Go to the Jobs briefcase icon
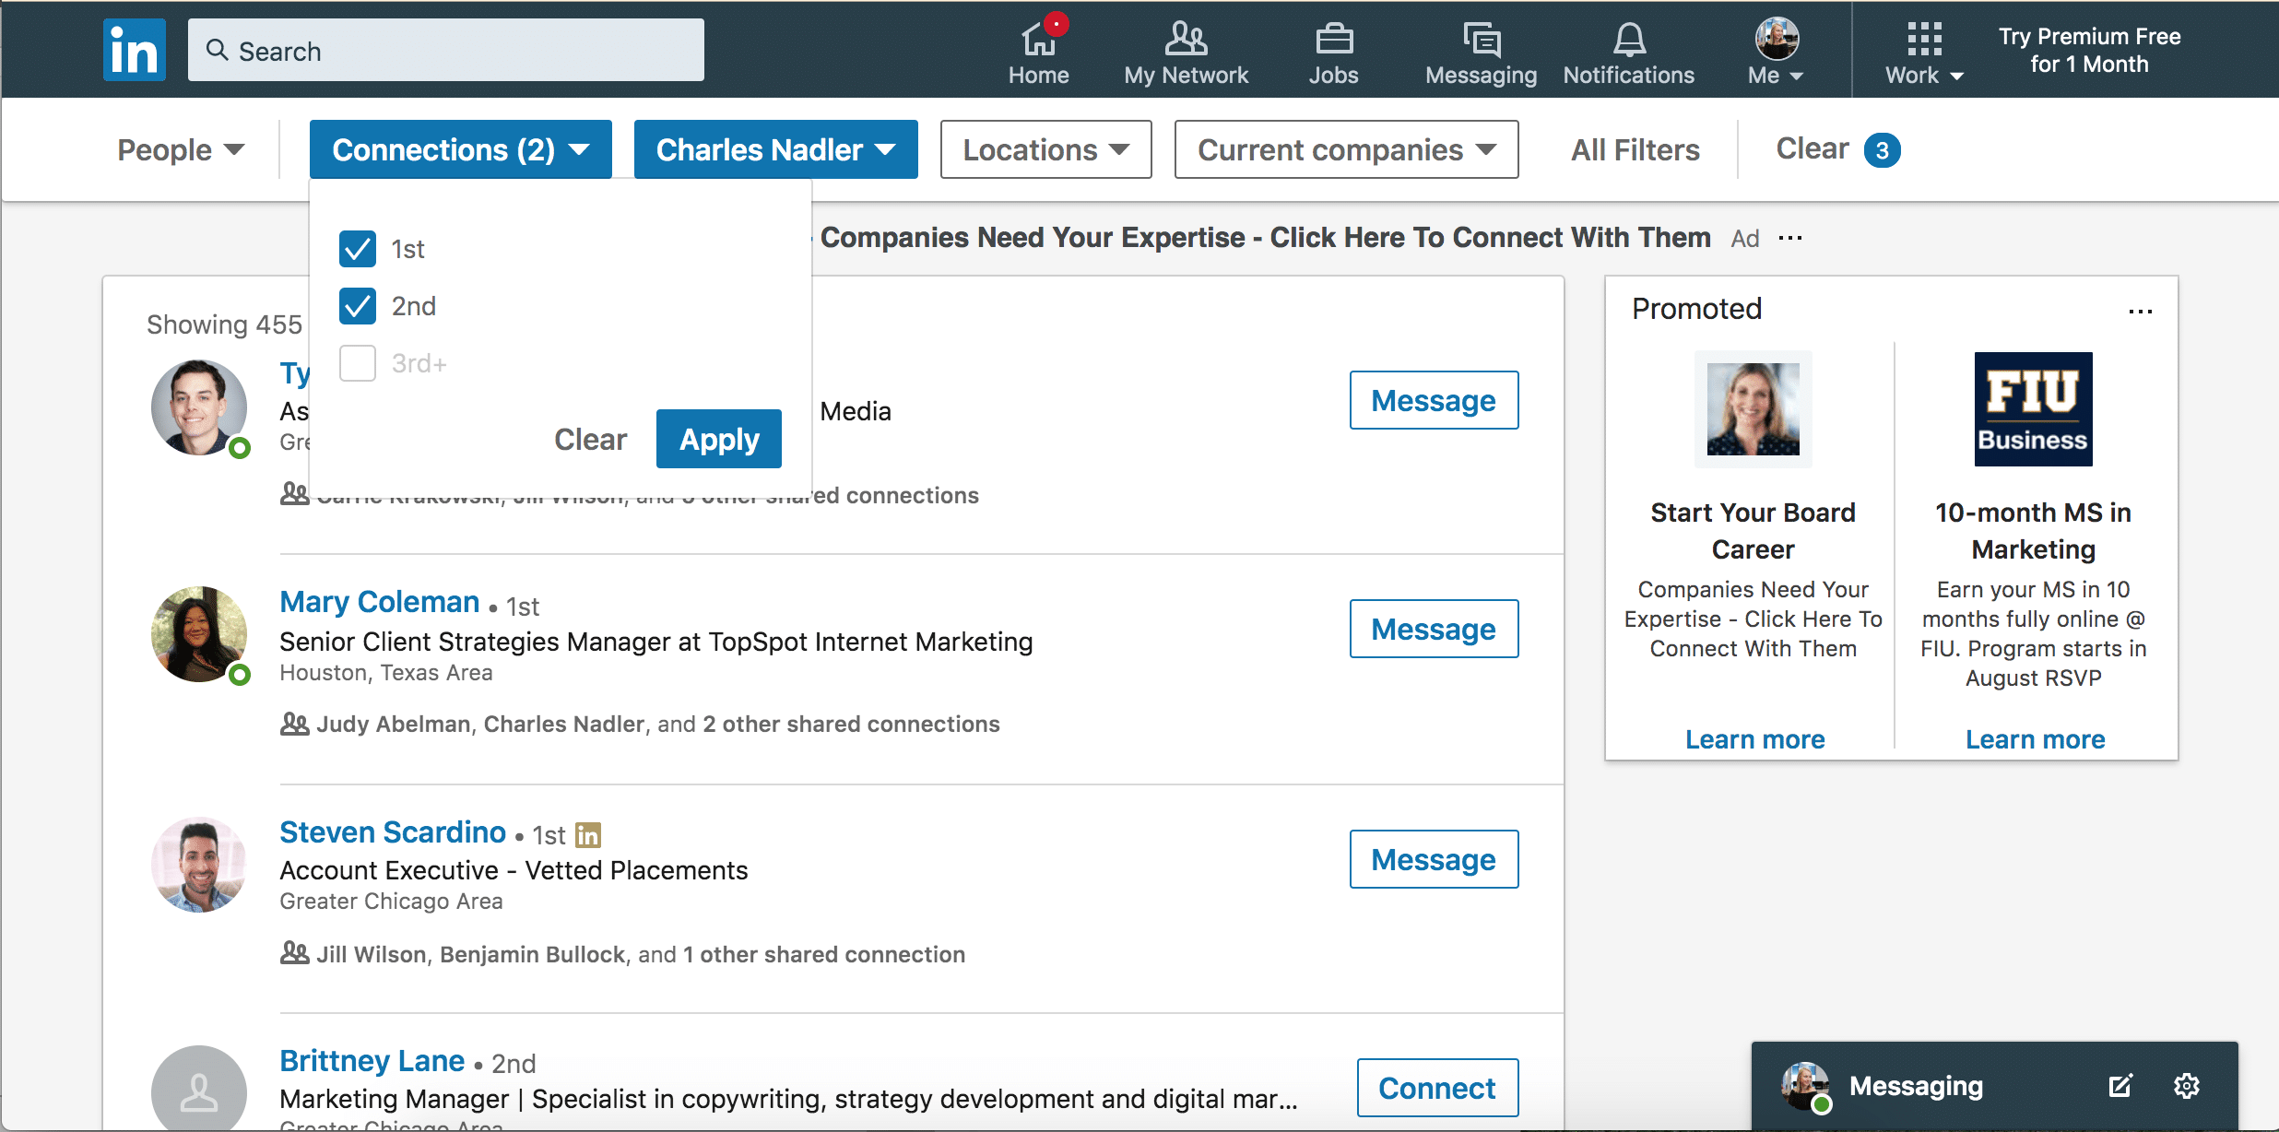 tap(1334, 39)
